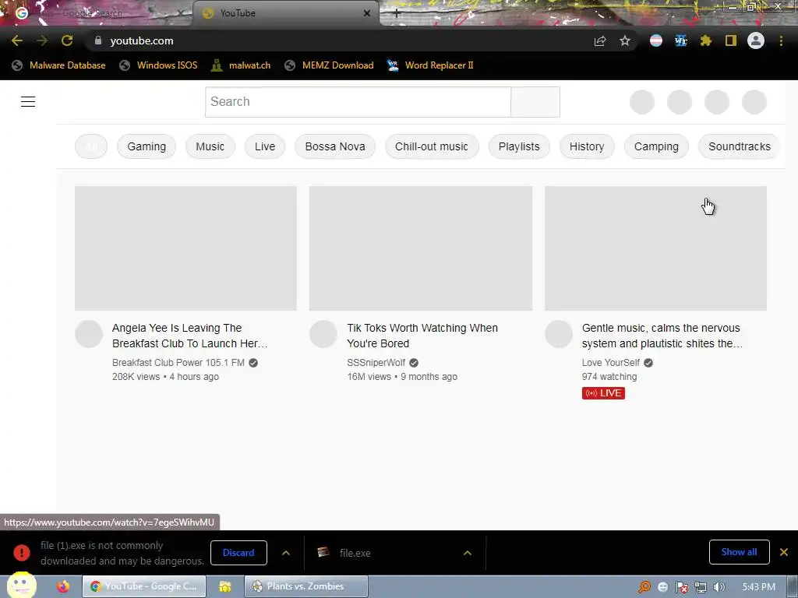Expand options arrow for file.exe download

468,553
